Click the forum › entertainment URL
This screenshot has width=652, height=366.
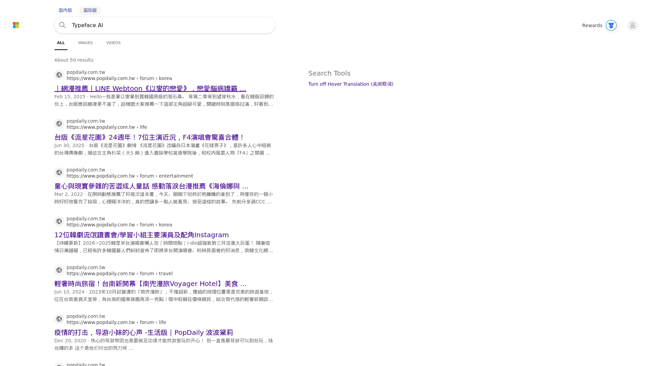coord(130,176)
